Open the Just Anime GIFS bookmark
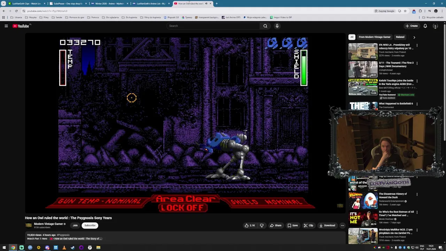The image size is (446, 251). coord(231,17)
